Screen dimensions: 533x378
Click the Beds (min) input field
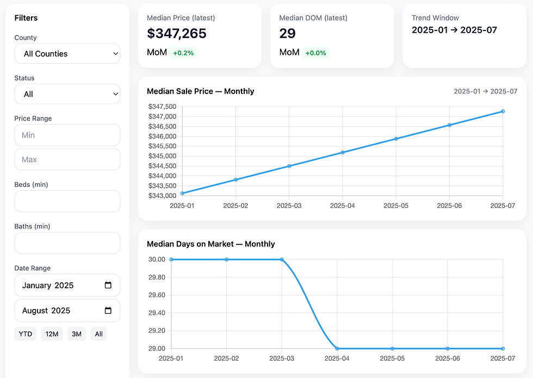point(67,201)
